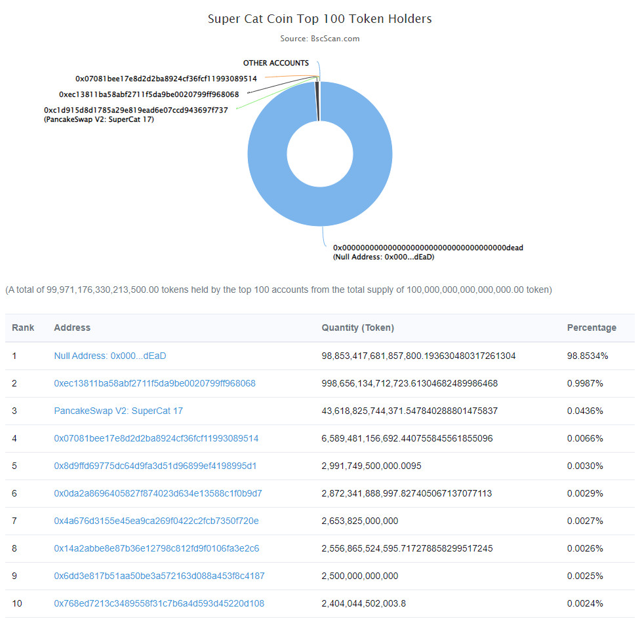
Task: Open address 0x6dd3e817b51aa50be3a572163d088a453f8c4187
Action: (x=159, y=576)
